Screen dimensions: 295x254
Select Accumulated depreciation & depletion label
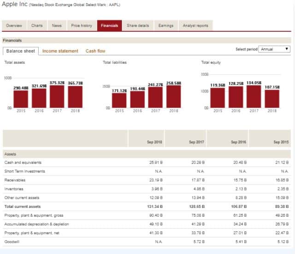37,224
